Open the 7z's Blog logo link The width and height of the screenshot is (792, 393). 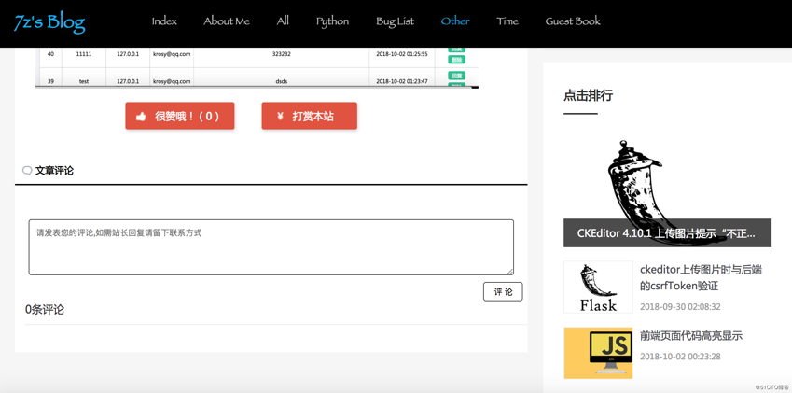pyautogui.click(x=49, y=21)
